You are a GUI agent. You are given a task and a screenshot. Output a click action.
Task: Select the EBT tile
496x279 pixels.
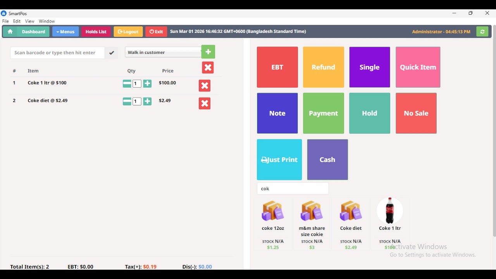pos(277,67)
